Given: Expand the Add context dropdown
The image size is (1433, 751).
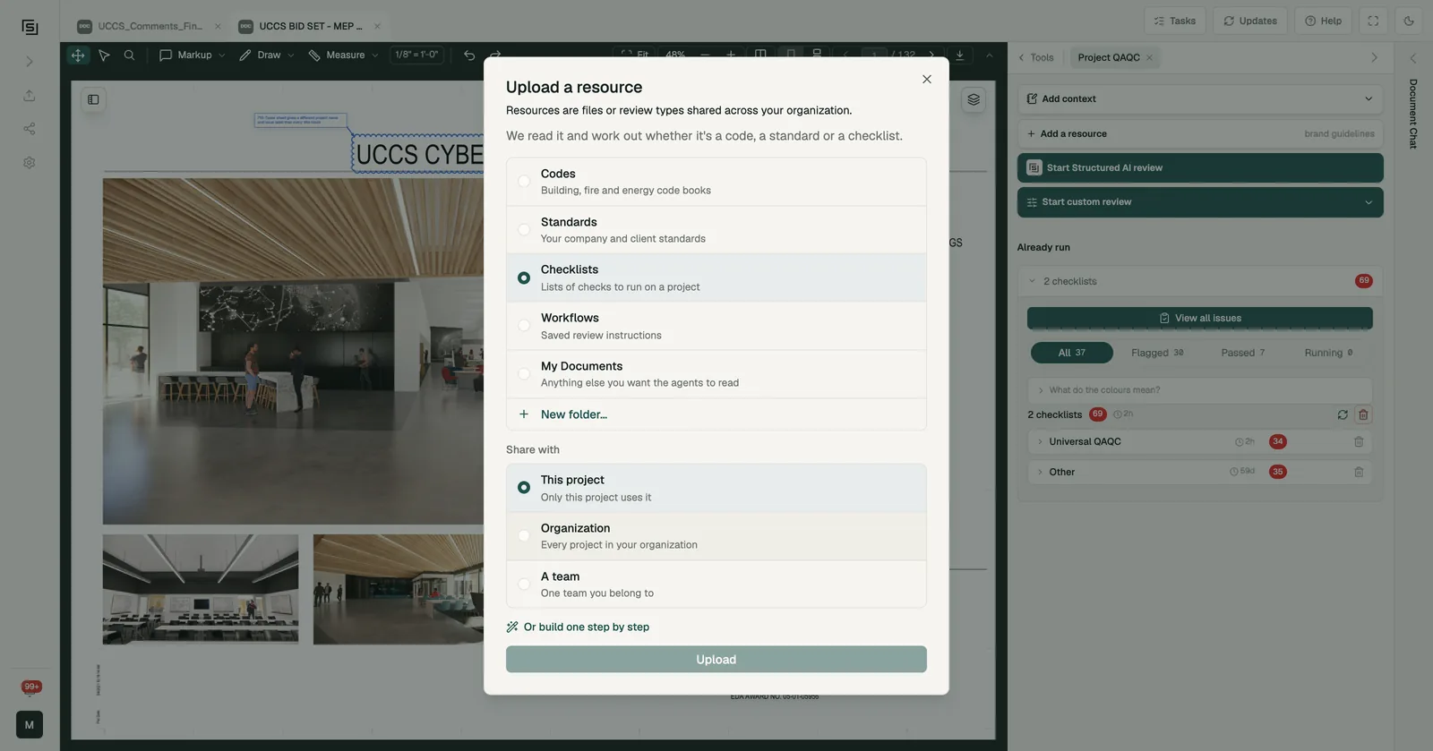Looking at the screenshot, I should click(x=1200, y=99).
